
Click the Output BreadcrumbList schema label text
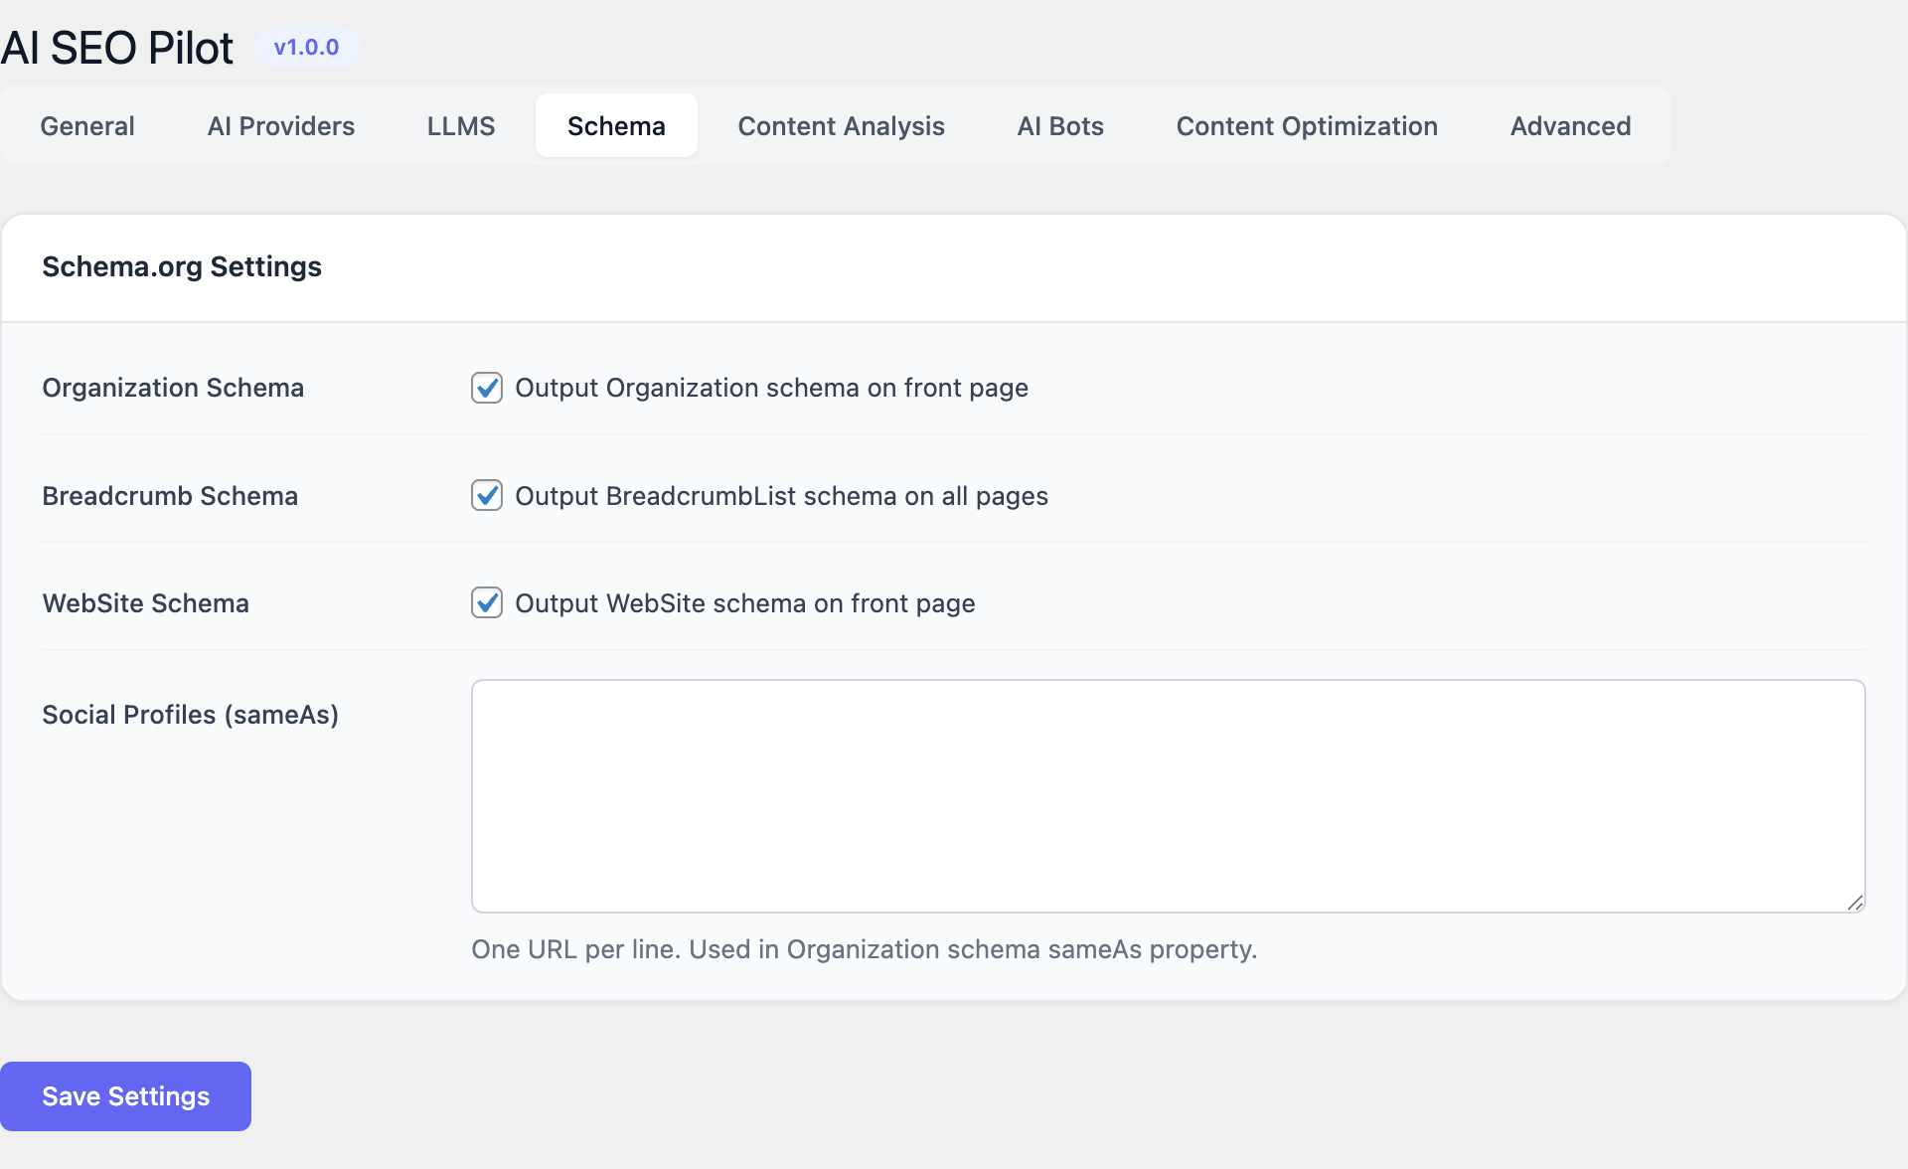click(781, 496)
